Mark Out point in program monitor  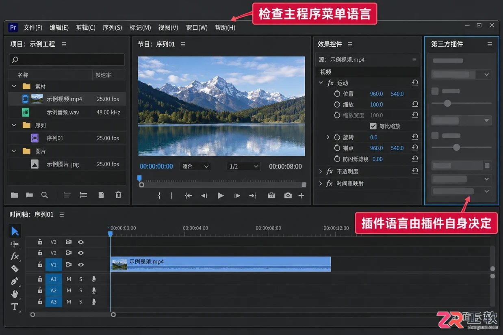(x=171, y=196)
